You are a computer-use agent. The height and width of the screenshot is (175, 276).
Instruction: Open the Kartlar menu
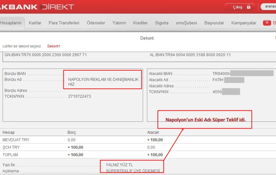[x=35, y=23]
